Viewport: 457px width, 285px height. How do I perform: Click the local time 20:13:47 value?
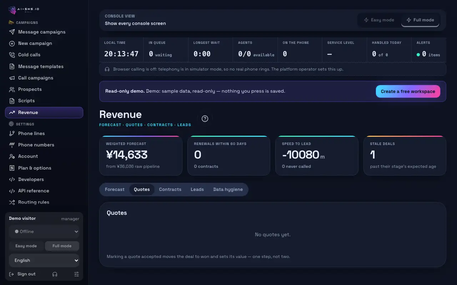[x=121, y=54]
